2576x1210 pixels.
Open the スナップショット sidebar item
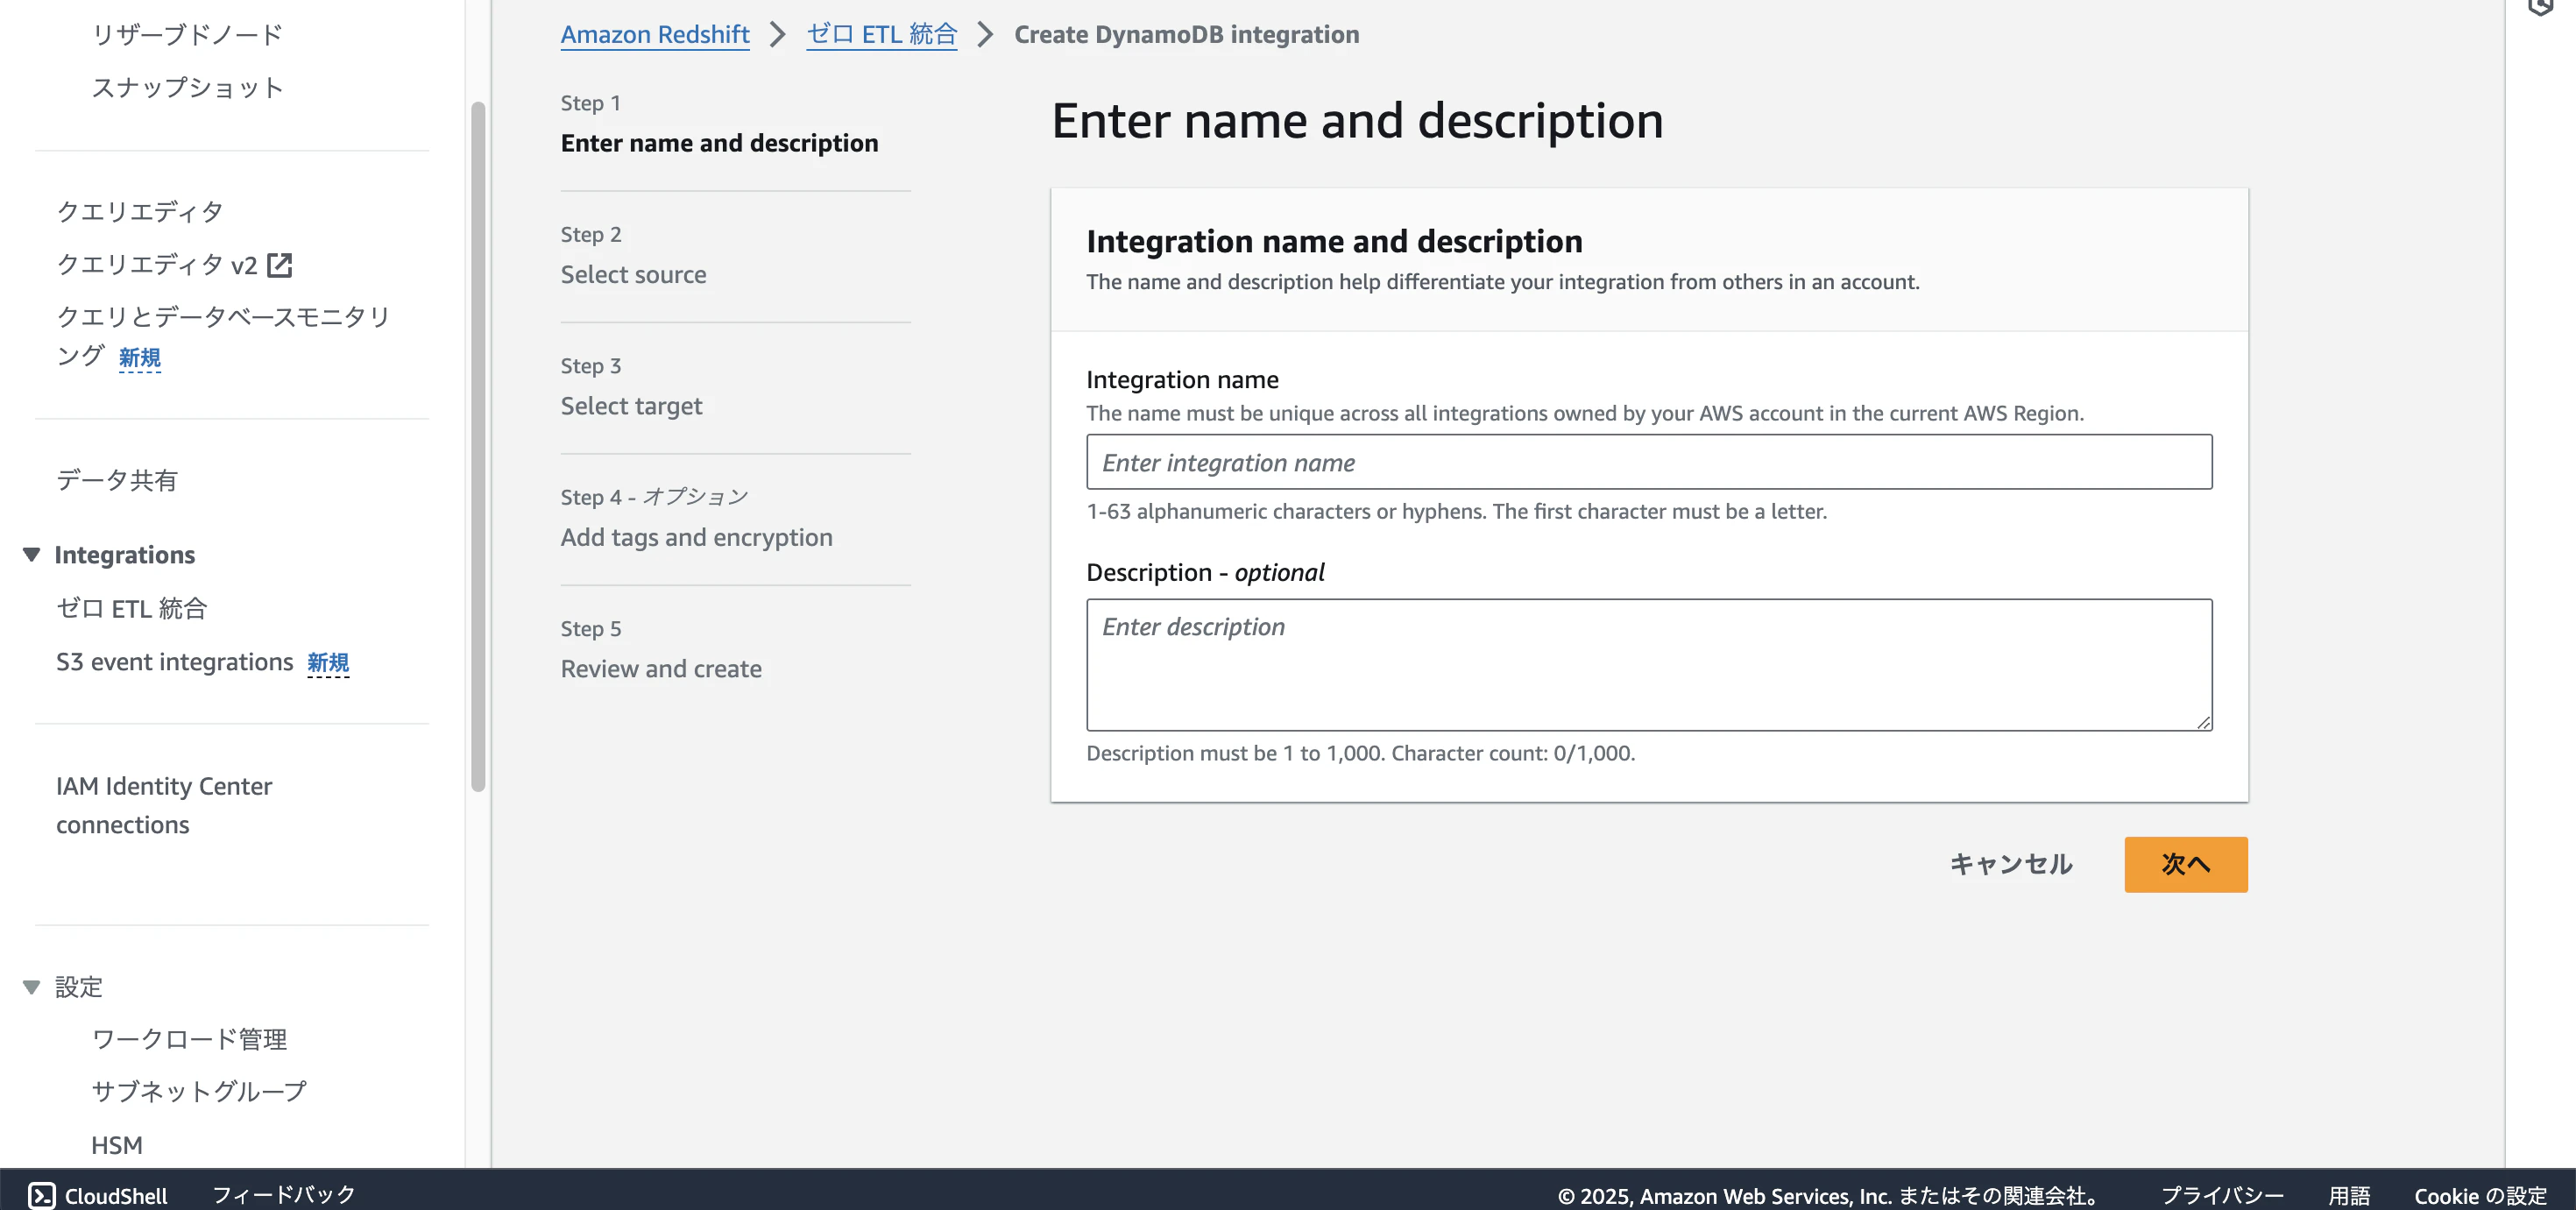coord(187,88)
